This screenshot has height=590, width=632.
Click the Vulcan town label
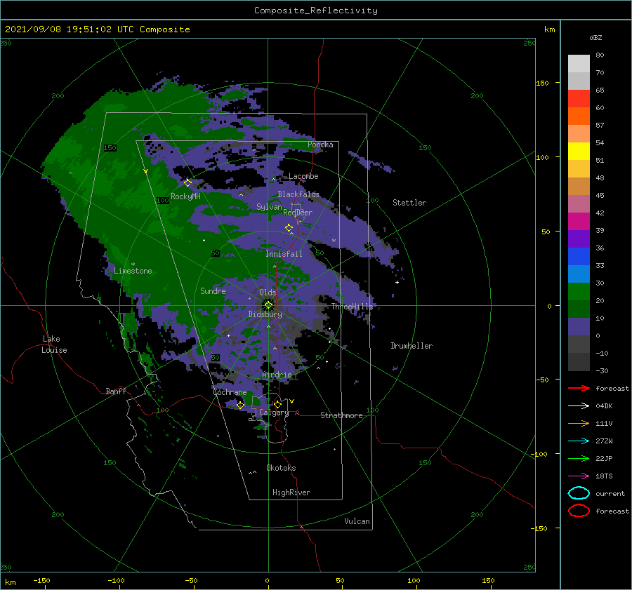point(357,521)
